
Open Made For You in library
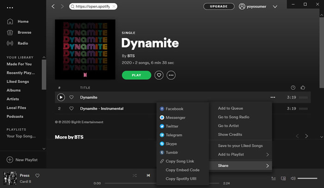[x=19, y=64]
